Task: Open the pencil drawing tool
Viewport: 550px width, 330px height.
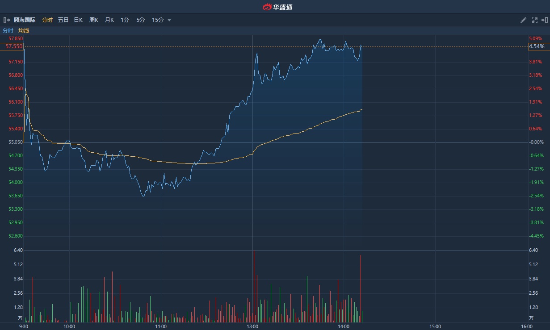Action: (524, 20)
